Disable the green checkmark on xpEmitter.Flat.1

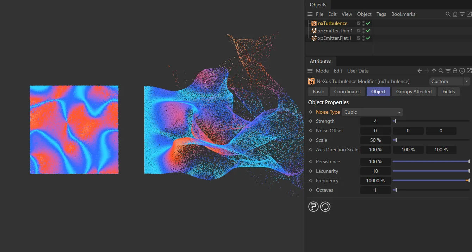click(x=367, y=38)
